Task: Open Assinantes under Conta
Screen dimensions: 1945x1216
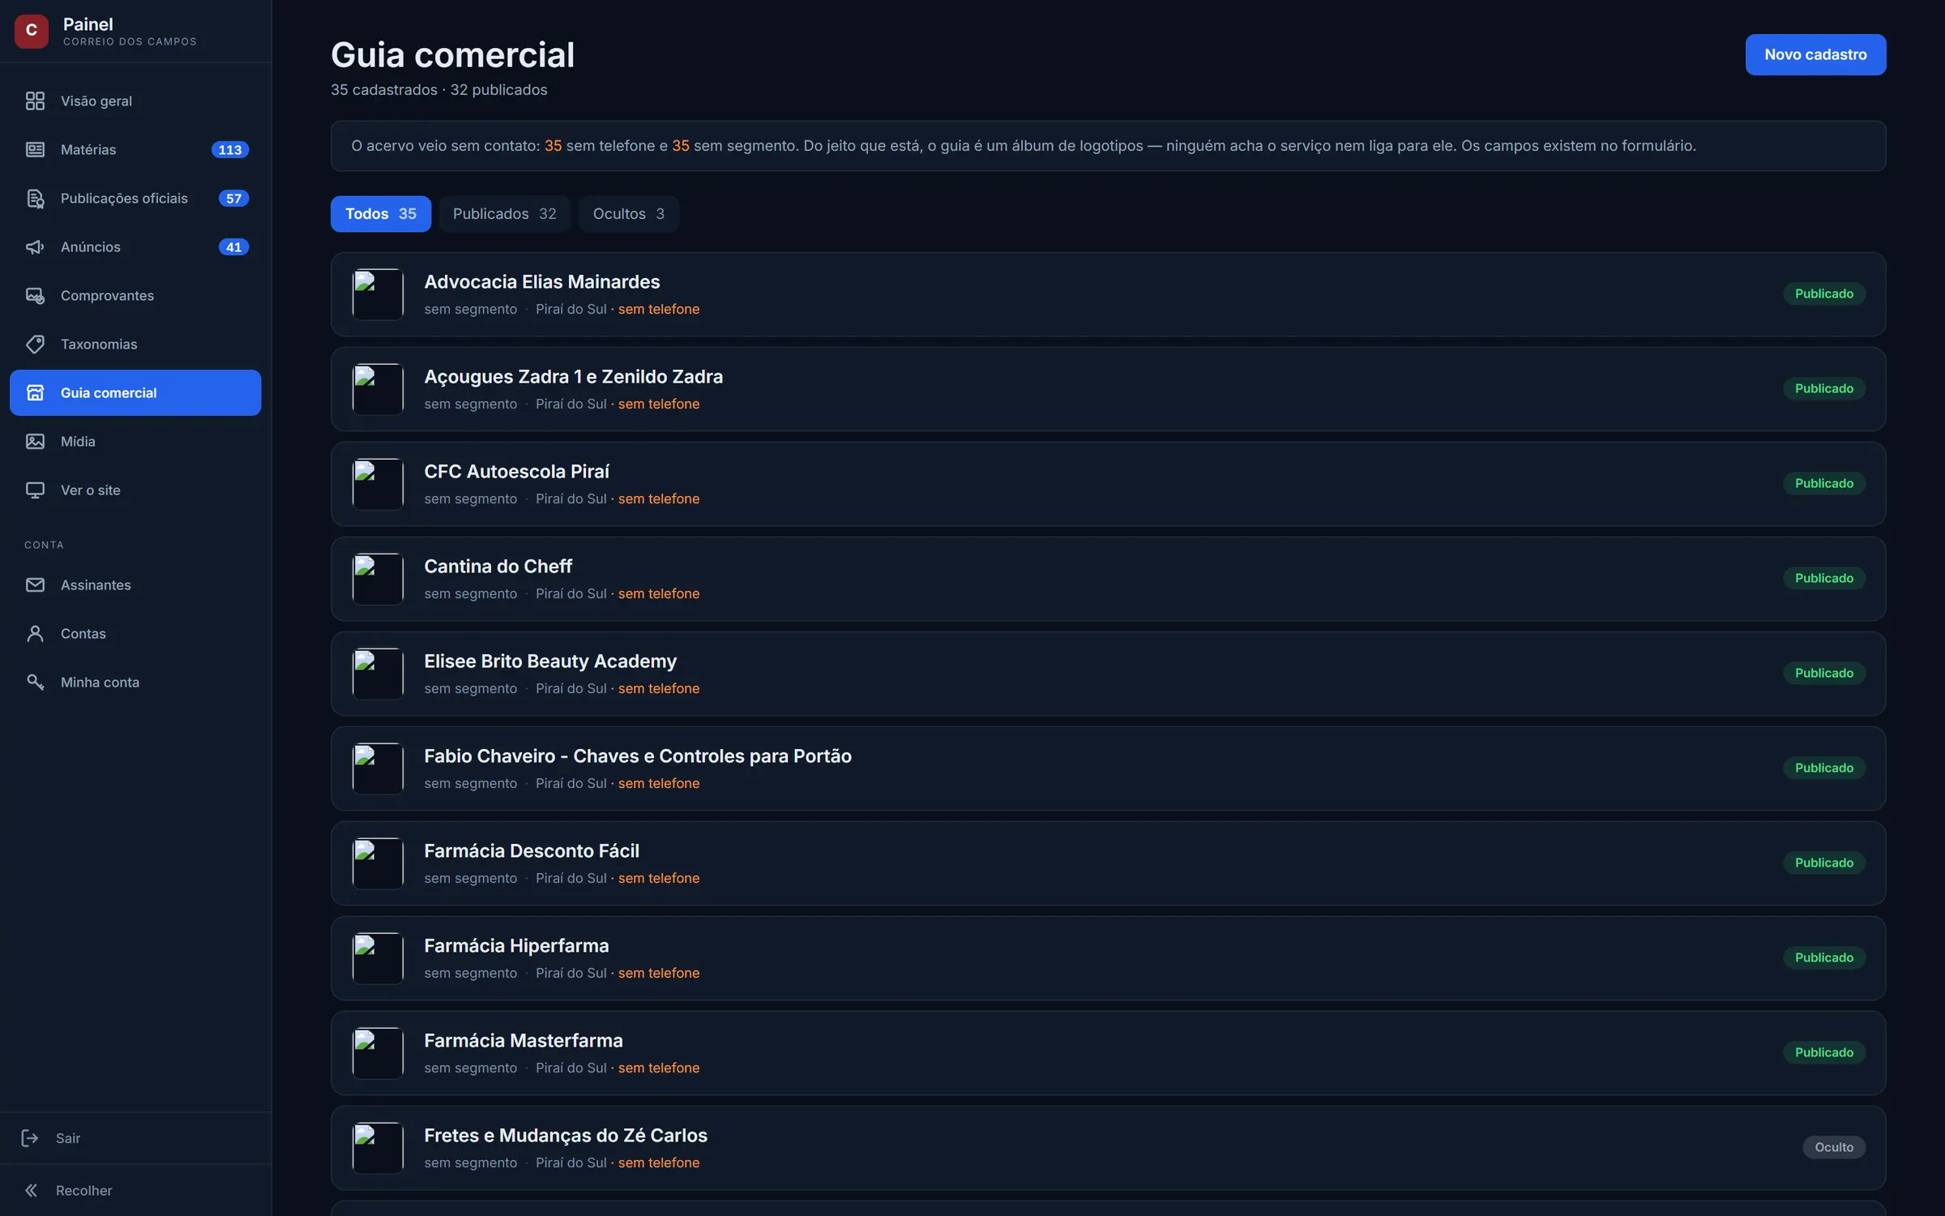Action: point(135,584)
